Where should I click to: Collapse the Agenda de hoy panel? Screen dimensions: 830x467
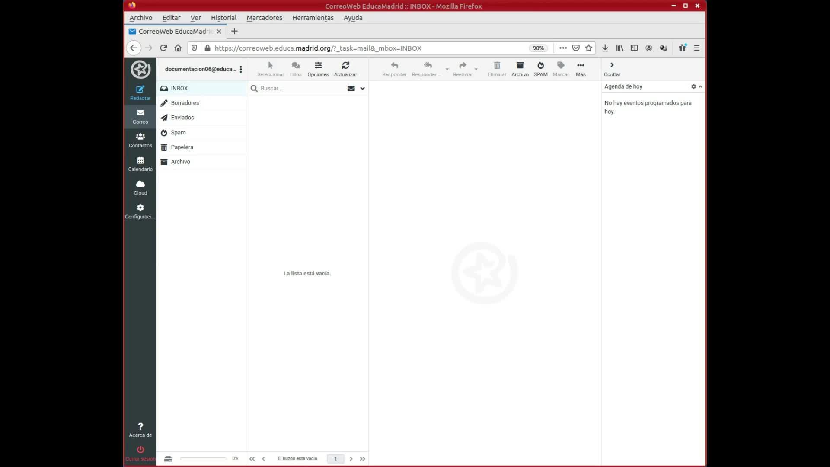tap(700, 87)
